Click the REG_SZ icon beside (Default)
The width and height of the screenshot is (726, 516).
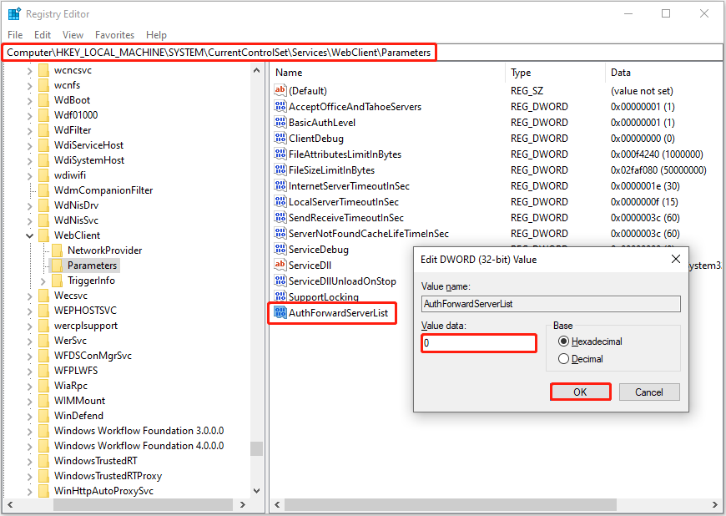tap(280, 90)
